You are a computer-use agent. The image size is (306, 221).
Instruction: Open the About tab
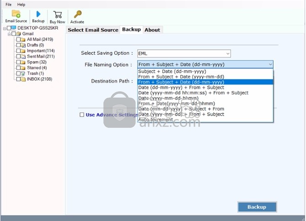tap(152, 30)
